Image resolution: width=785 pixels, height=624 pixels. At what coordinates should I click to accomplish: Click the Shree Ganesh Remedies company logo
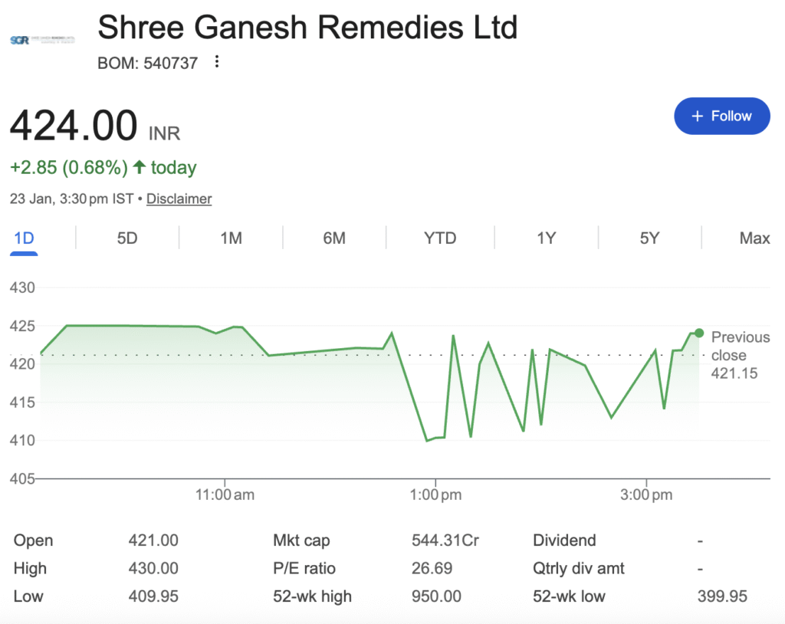tap(42, 39)
